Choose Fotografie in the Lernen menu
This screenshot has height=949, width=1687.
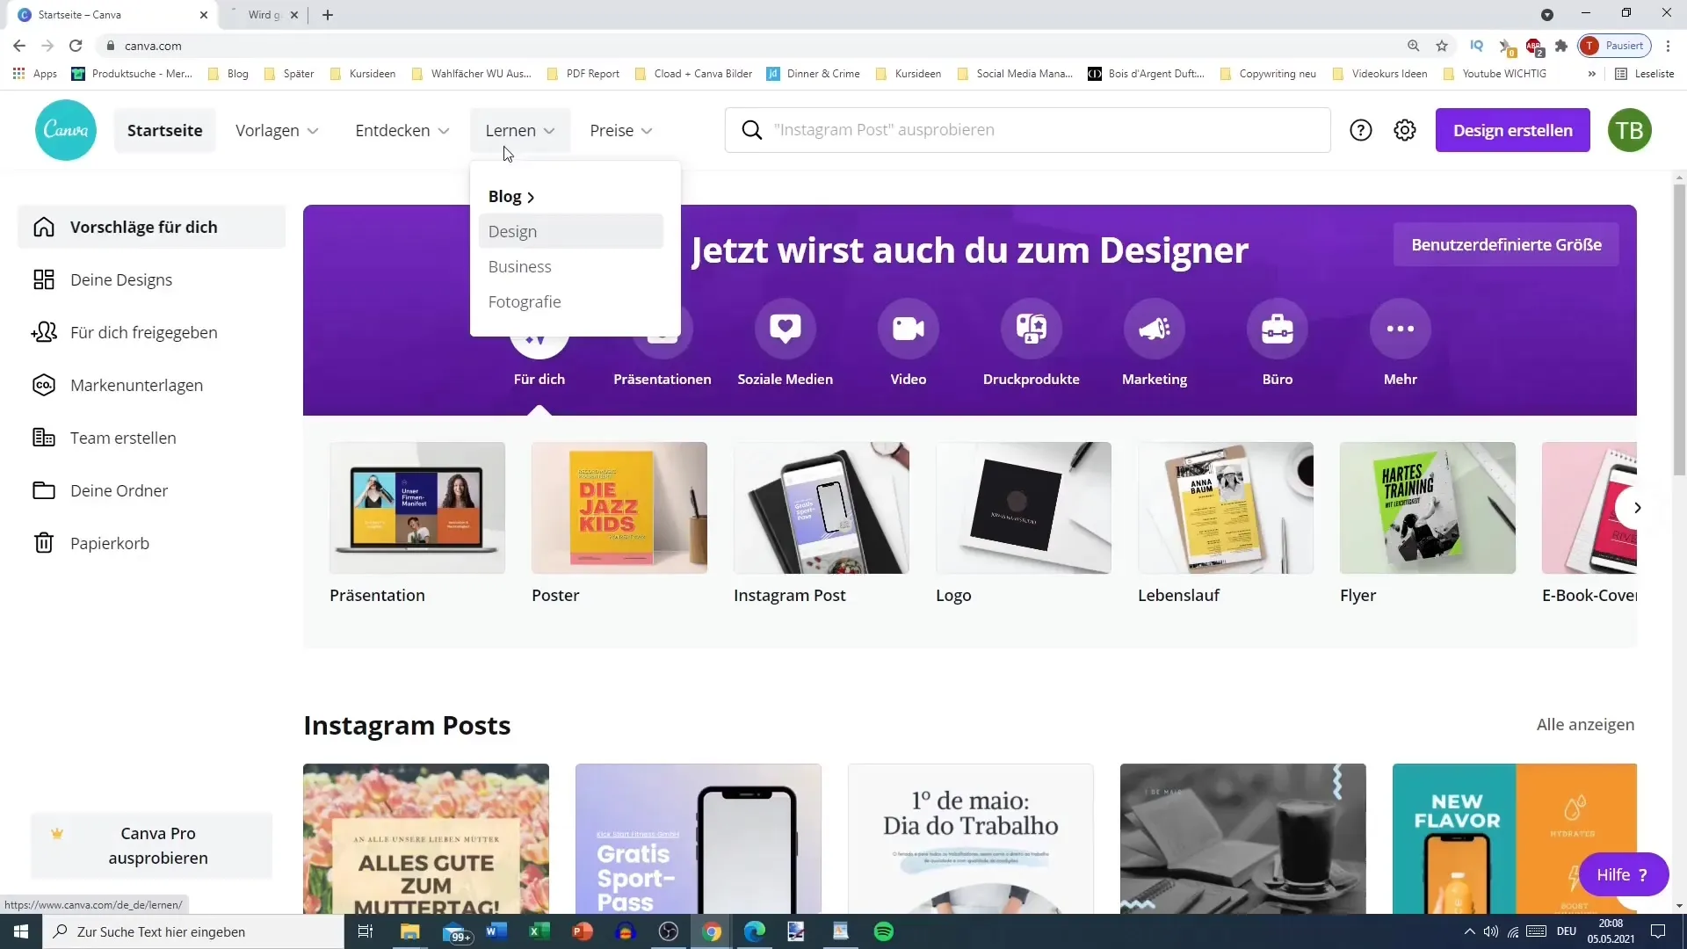point(571,301)
